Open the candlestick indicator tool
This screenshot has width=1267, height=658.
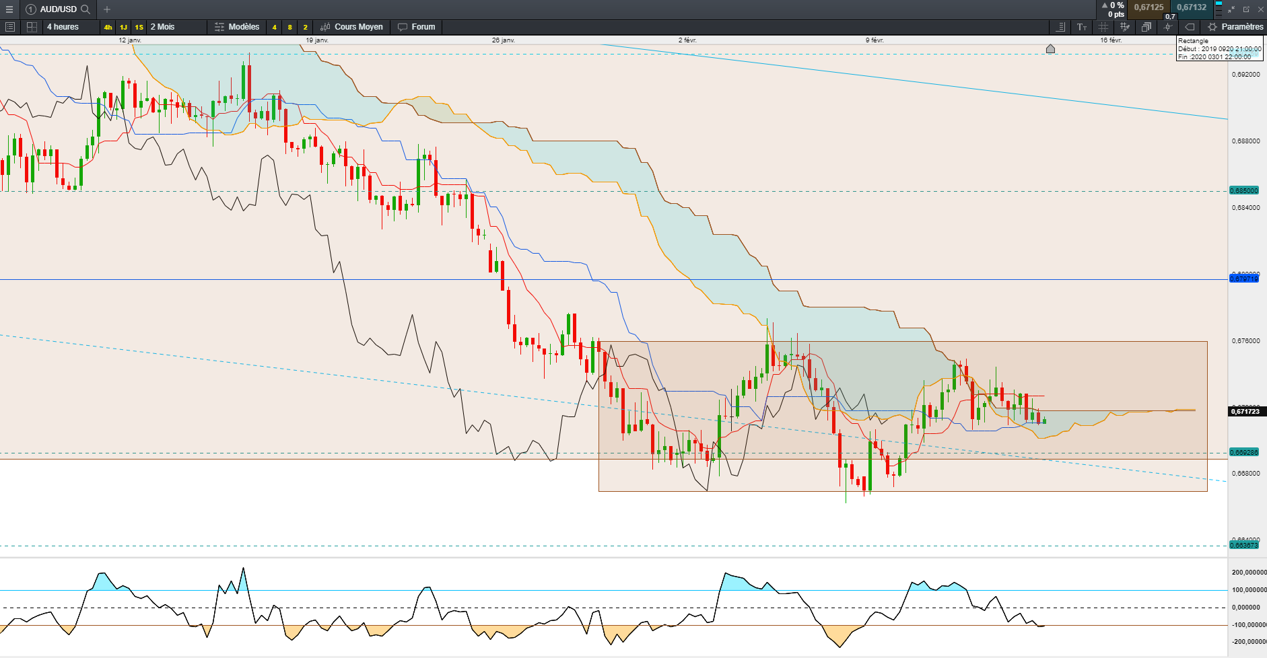pyautogui.click(x=1168, y=27)
